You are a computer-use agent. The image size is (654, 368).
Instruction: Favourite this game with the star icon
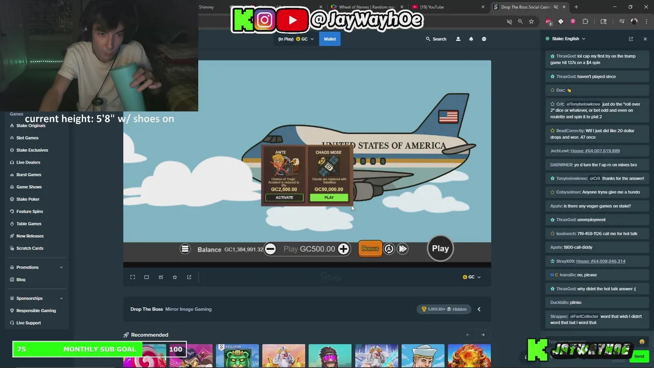(175, 277)
